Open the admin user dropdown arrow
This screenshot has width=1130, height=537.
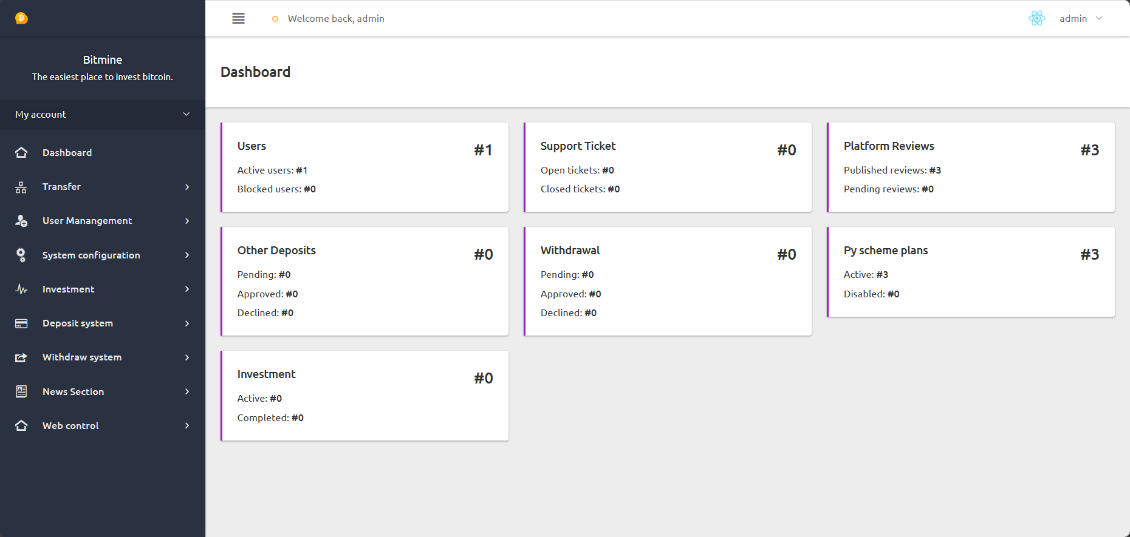tap(1099, 18)
